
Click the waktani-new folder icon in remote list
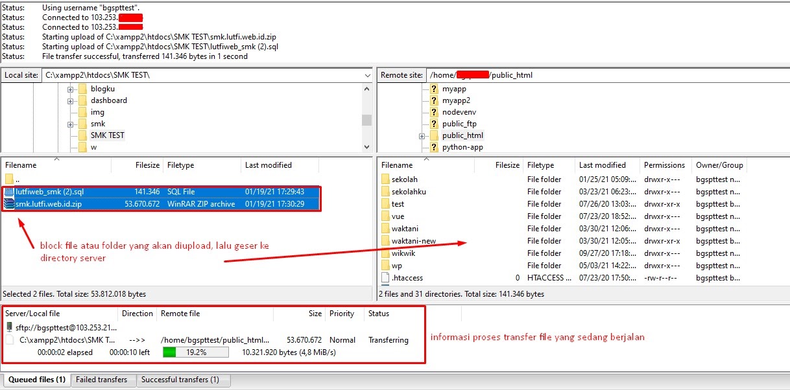tap(385, 241)
